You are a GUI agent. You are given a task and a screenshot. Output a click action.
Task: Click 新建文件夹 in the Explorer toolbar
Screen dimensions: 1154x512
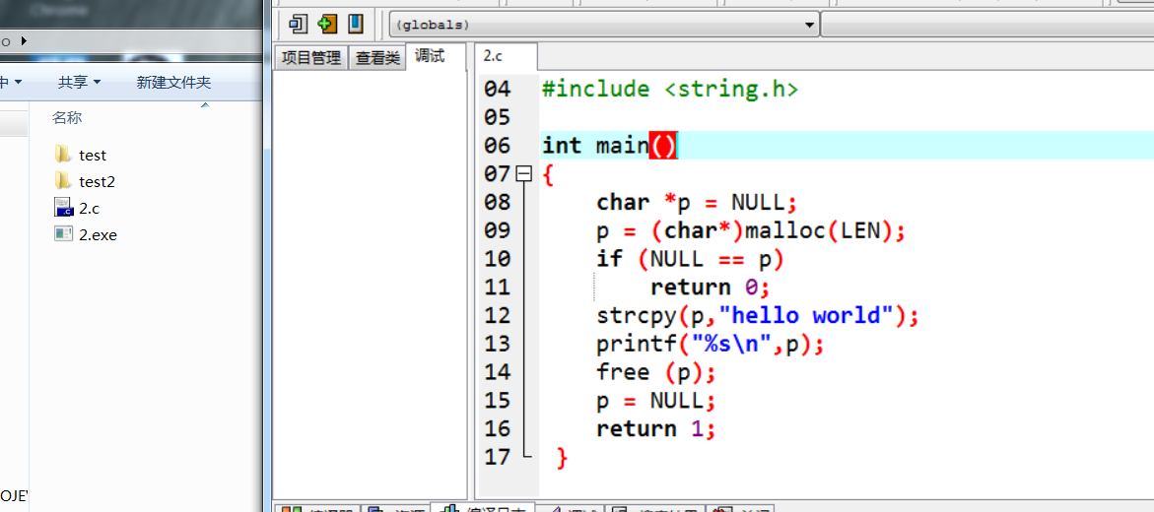173,83
